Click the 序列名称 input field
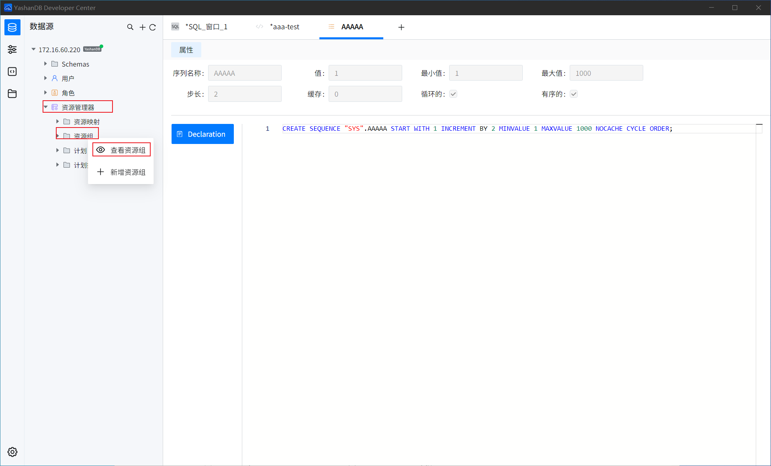Viewport: 771px width, 466px height. (245, 73)
